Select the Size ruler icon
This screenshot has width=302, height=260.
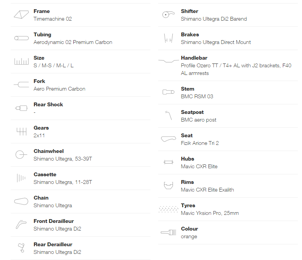(21, 62)
